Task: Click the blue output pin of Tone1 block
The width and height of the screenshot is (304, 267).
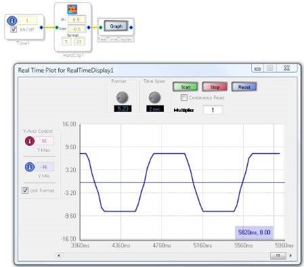Action: [x=41, y=27]
